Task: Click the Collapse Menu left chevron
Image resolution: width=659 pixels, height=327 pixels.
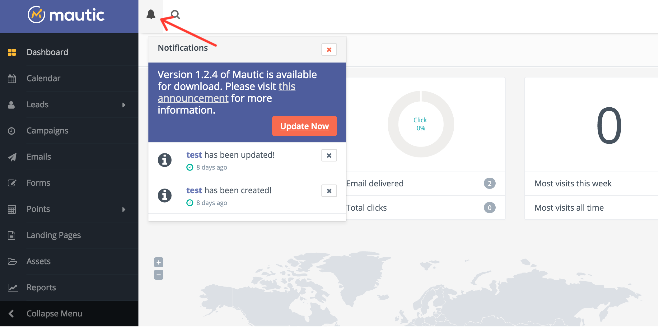Action: pyautogui.click(x=11, y=314)
